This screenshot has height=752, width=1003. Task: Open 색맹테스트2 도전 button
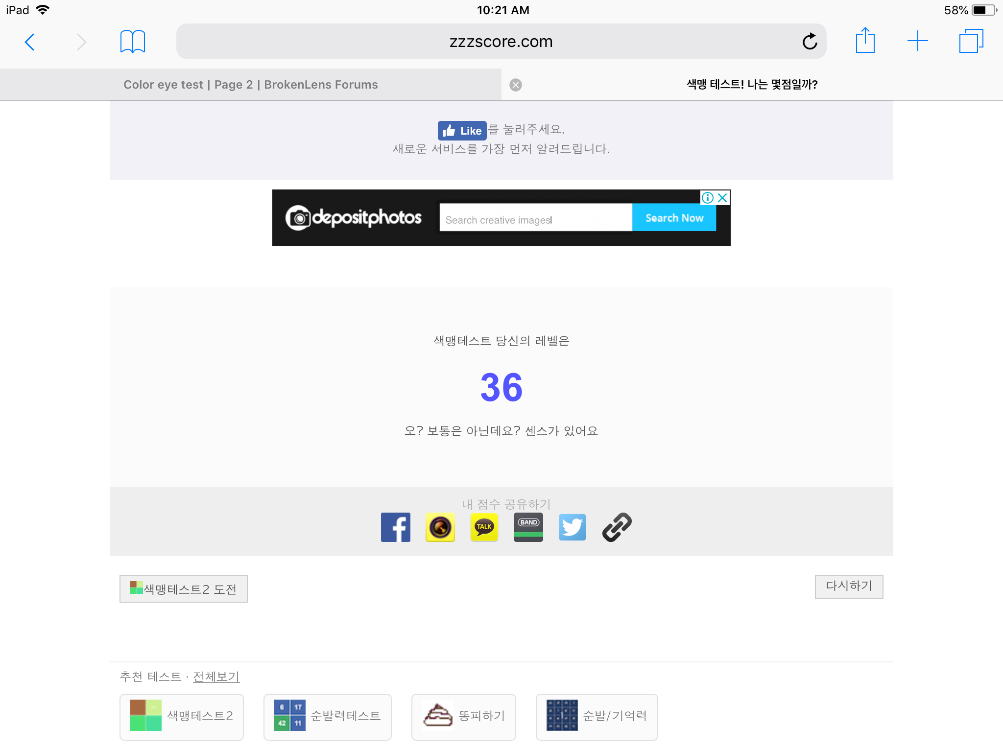[184, 589]
